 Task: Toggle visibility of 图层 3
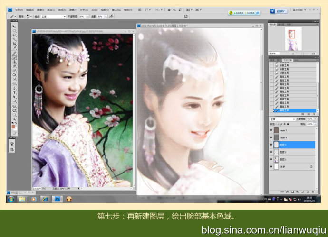[271, 145]
